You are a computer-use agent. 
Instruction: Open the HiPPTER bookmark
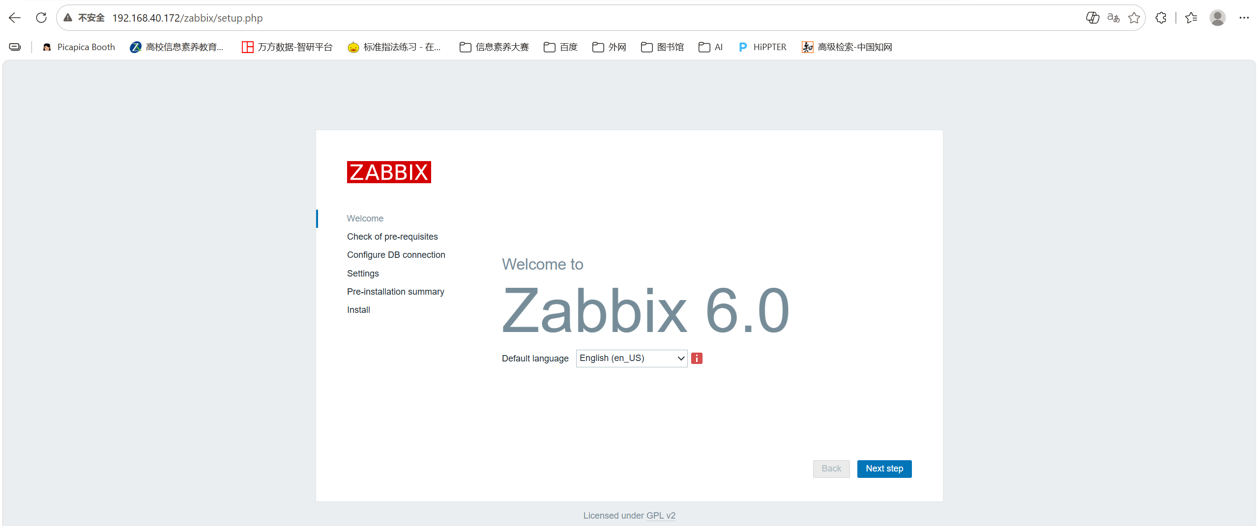[762, 47]
